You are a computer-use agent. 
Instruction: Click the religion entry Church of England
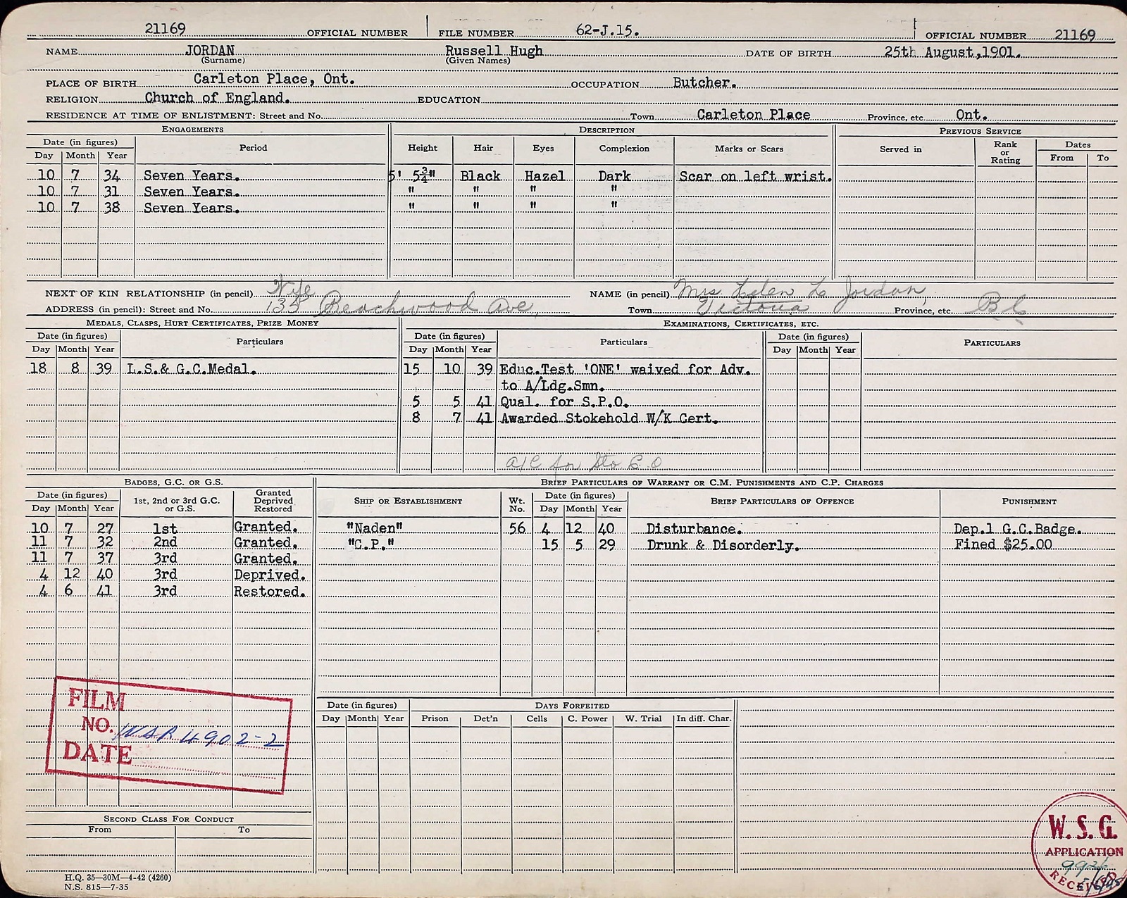coord(217,98)
